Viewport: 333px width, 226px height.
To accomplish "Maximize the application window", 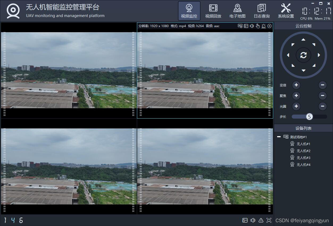I will [321, 3].
